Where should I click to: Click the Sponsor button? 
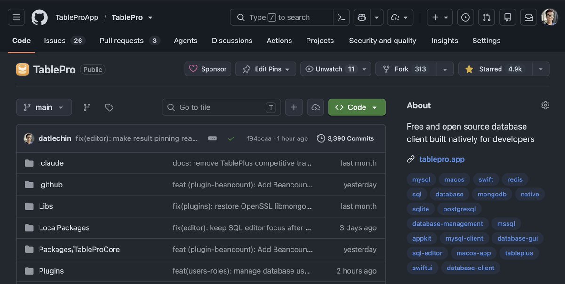pyautogui.click(x=208, y=69)
